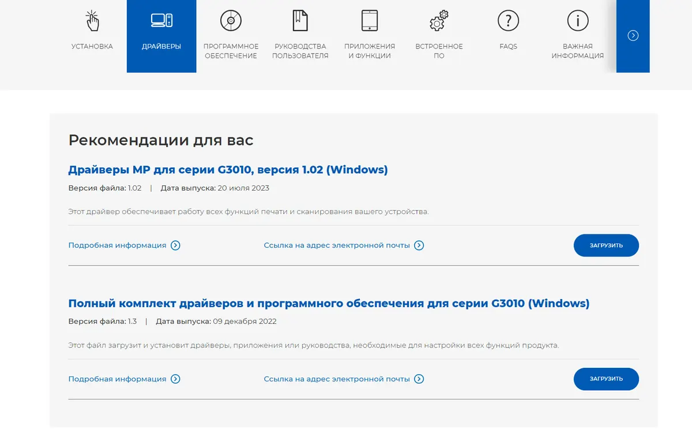
Task: Open the Установка tab with the hand icon
Action: (x=92, y=36)
